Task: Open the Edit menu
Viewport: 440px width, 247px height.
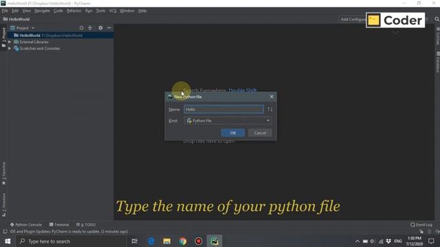Action: click(15, 11)
